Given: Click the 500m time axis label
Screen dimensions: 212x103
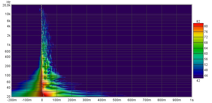Looking at the screenshot, I should [117, 100].
